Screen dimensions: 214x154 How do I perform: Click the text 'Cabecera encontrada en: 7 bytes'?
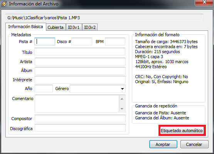point(166,47)
